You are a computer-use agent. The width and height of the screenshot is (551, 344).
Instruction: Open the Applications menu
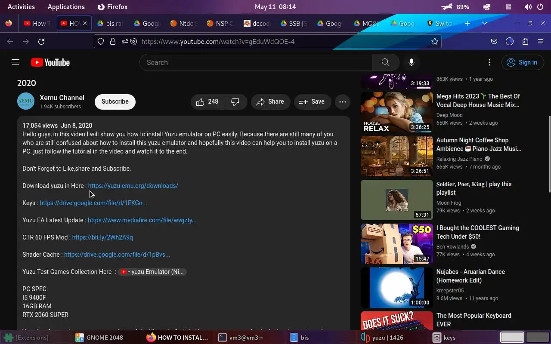(x=66, y=7)
